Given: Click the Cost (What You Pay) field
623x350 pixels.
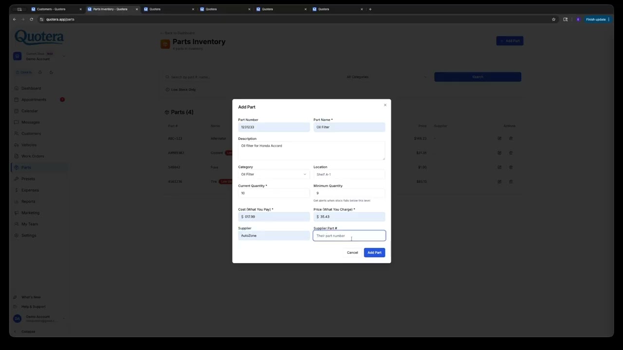Looking at the screenshot, I should coord(274,217).
